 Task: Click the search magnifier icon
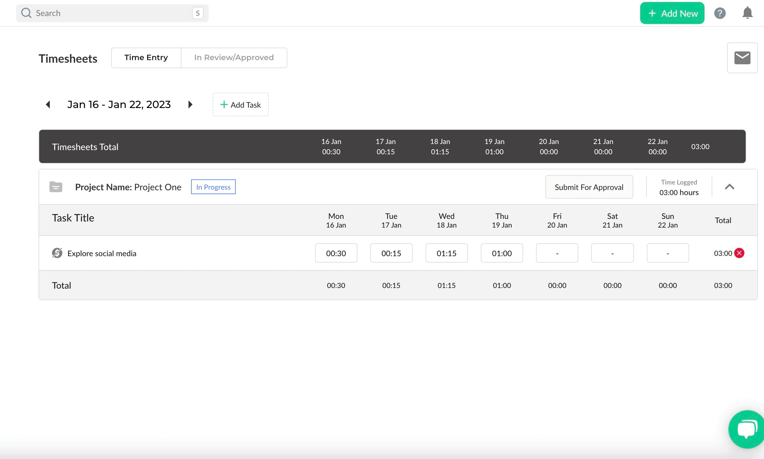(x=26, y=13)
